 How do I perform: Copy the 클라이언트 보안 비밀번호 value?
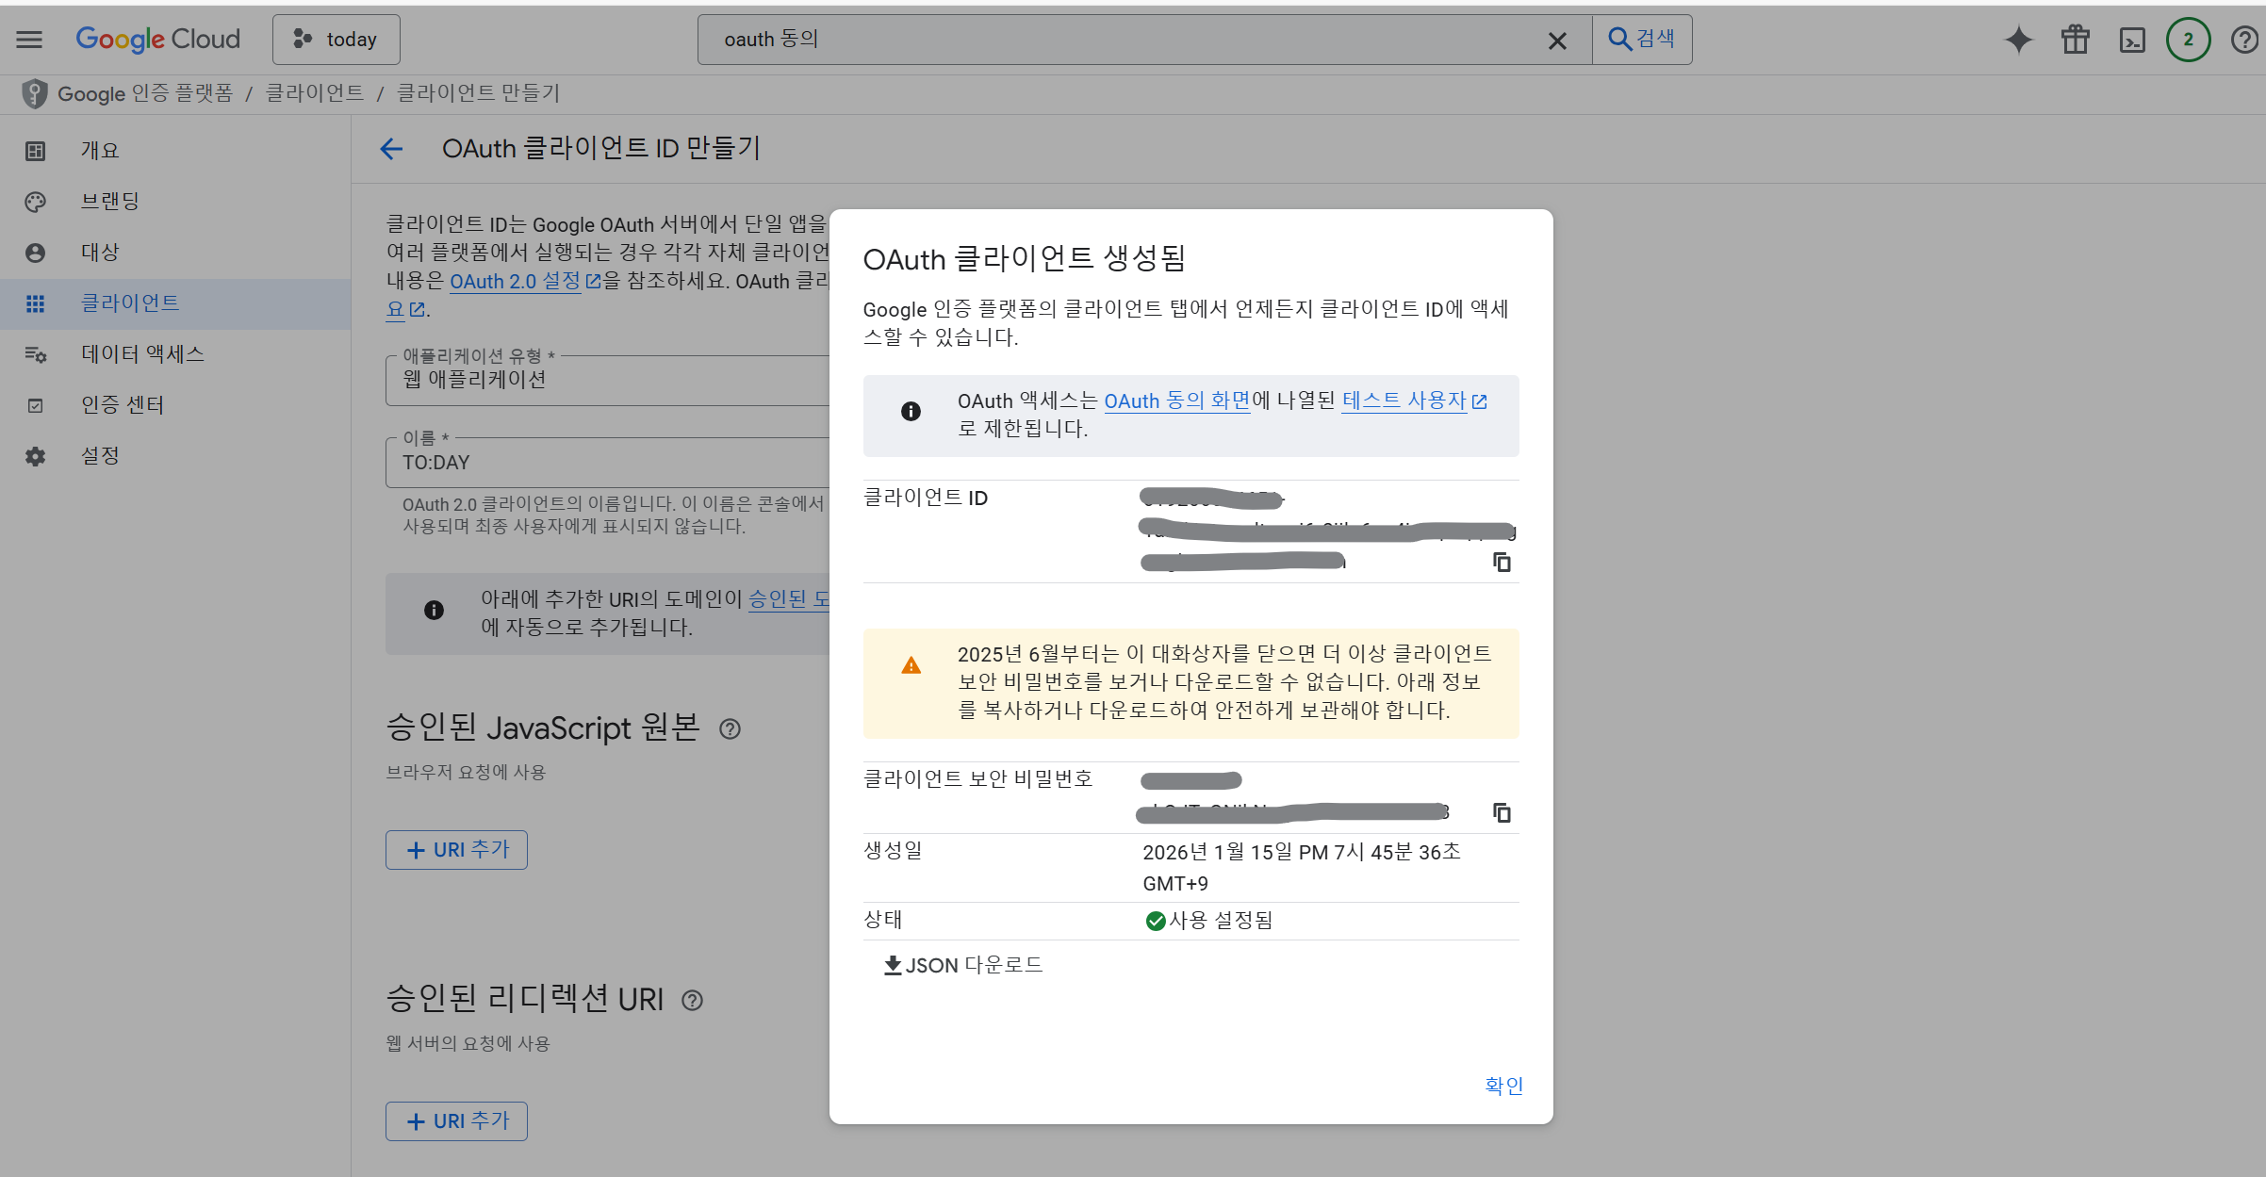tap(1502, 812)
